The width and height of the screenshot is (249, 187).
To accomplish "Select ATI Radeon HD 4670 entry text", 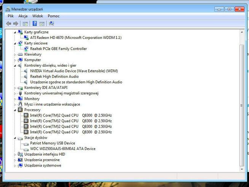I will click(76, 38).
